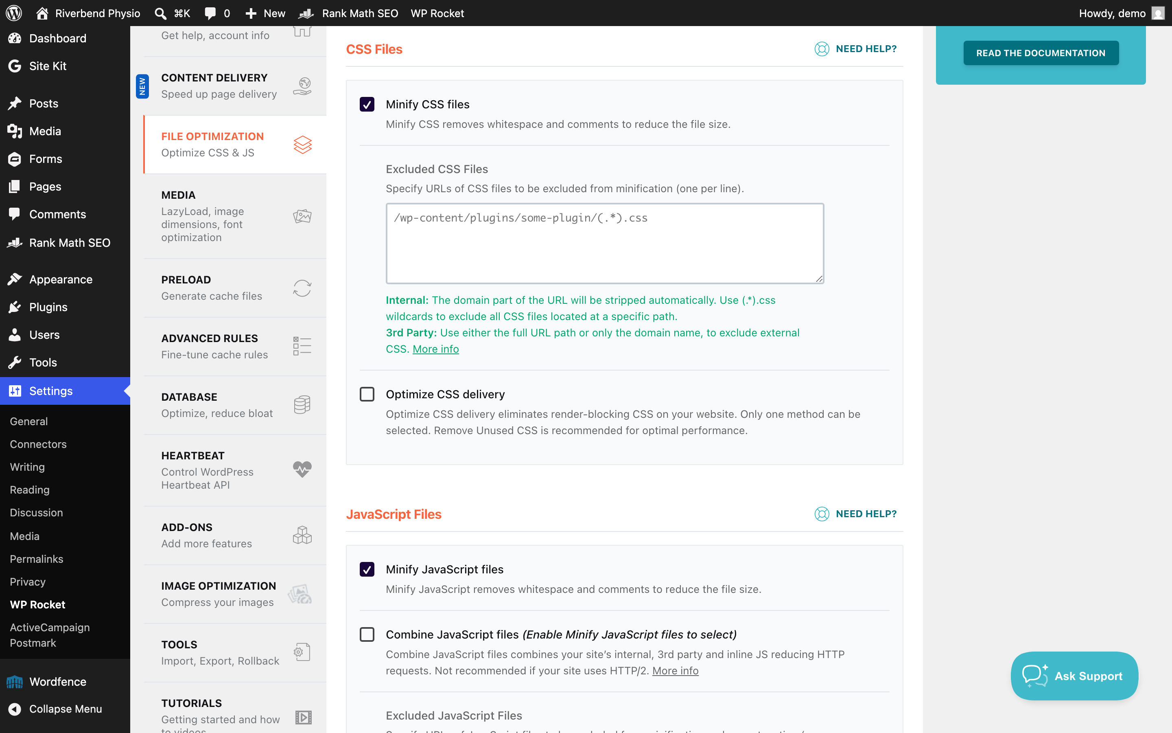
Task: Click the Tutorials video play icon
Action: [303, 717]
